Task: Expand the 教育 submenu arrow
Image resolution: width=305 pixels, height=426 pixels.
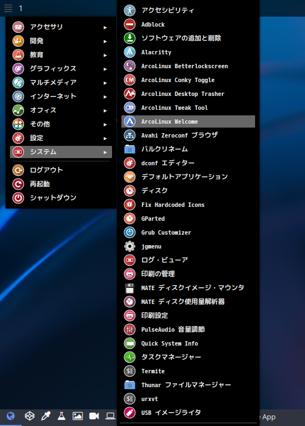Action: click(105, 55)
